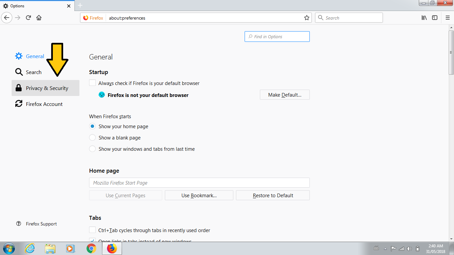Open a new tab with plus button
454x255 pixels.
(80, 5)
